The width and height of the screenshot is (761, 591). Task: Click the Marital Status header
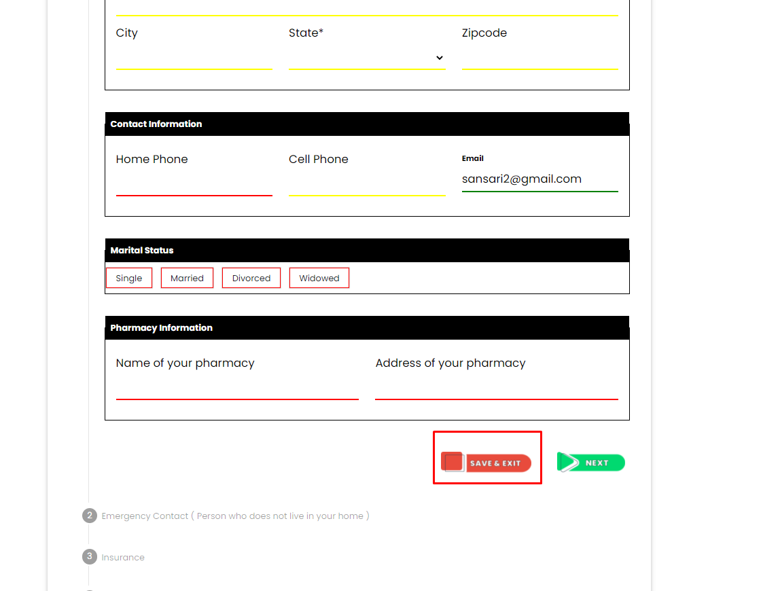[367, 251]
